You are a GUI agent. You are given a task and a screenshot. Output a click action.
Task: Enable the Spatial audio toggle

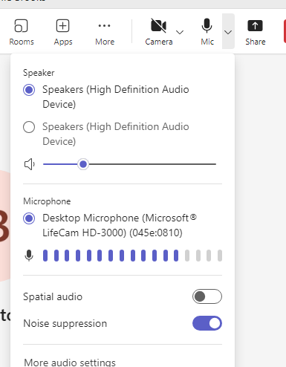pos(207,296)
